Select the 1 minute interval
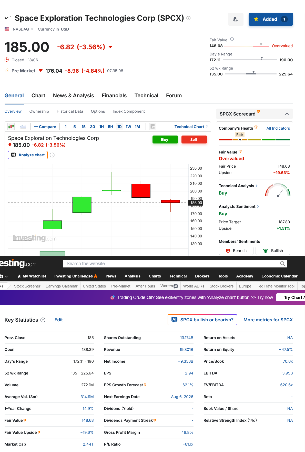Screen dimensions: 305x452 pos(66,127)
